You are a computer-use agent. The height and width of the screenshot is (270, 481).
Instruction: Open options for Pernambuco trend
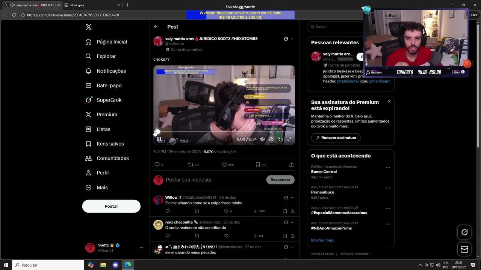(x=388, y=188)
